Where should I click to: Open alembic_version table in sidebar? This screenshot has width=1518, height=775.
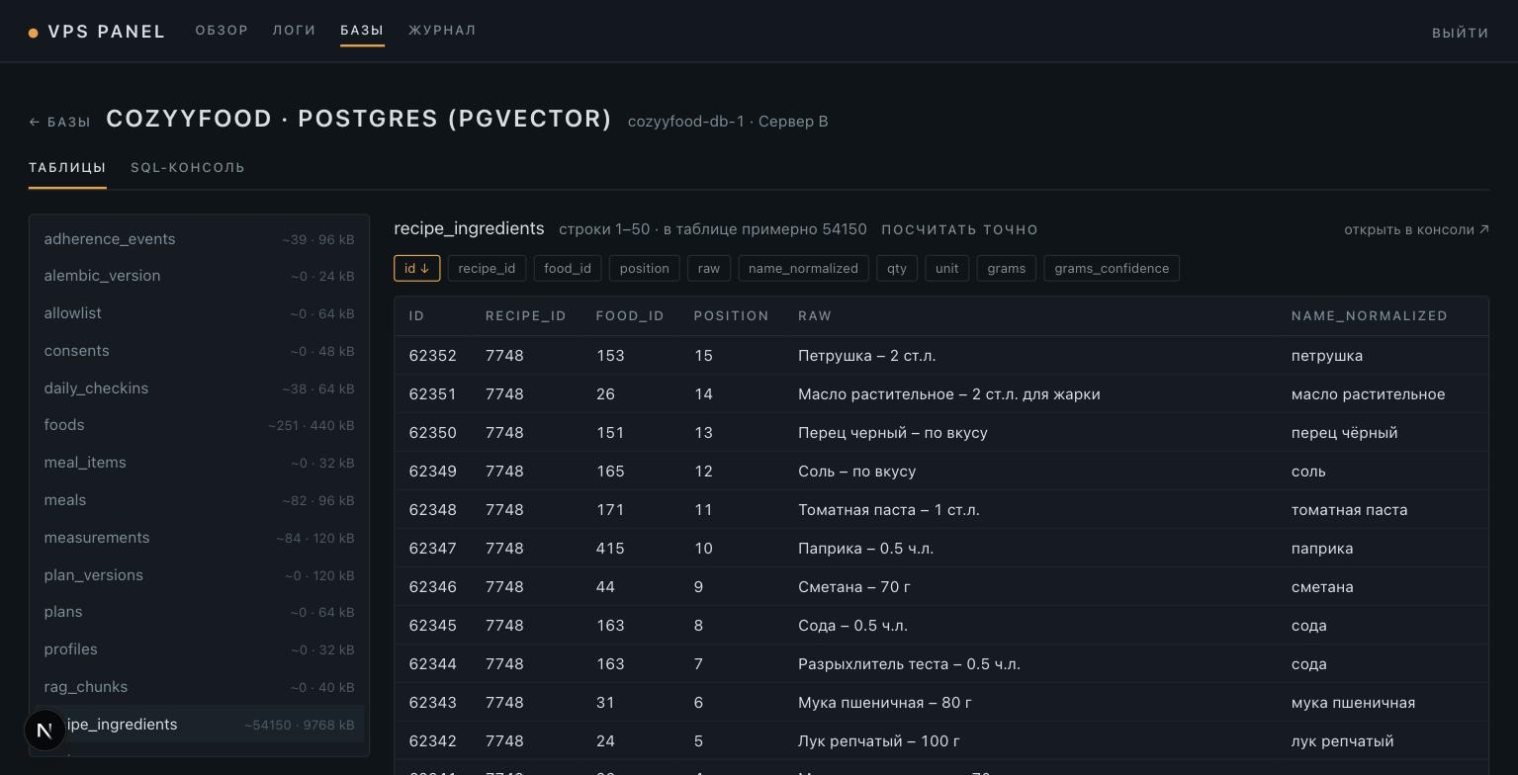pyautogui.click(x=199, y=276)
